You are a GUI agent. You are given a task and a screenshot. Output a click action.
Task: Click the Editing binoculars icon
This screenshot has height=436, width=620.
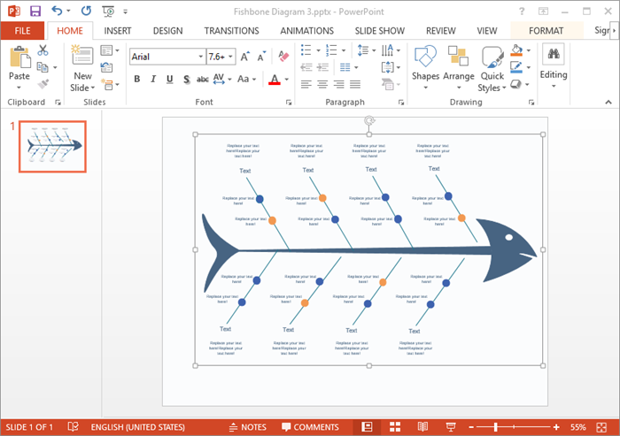click(554, 64)
